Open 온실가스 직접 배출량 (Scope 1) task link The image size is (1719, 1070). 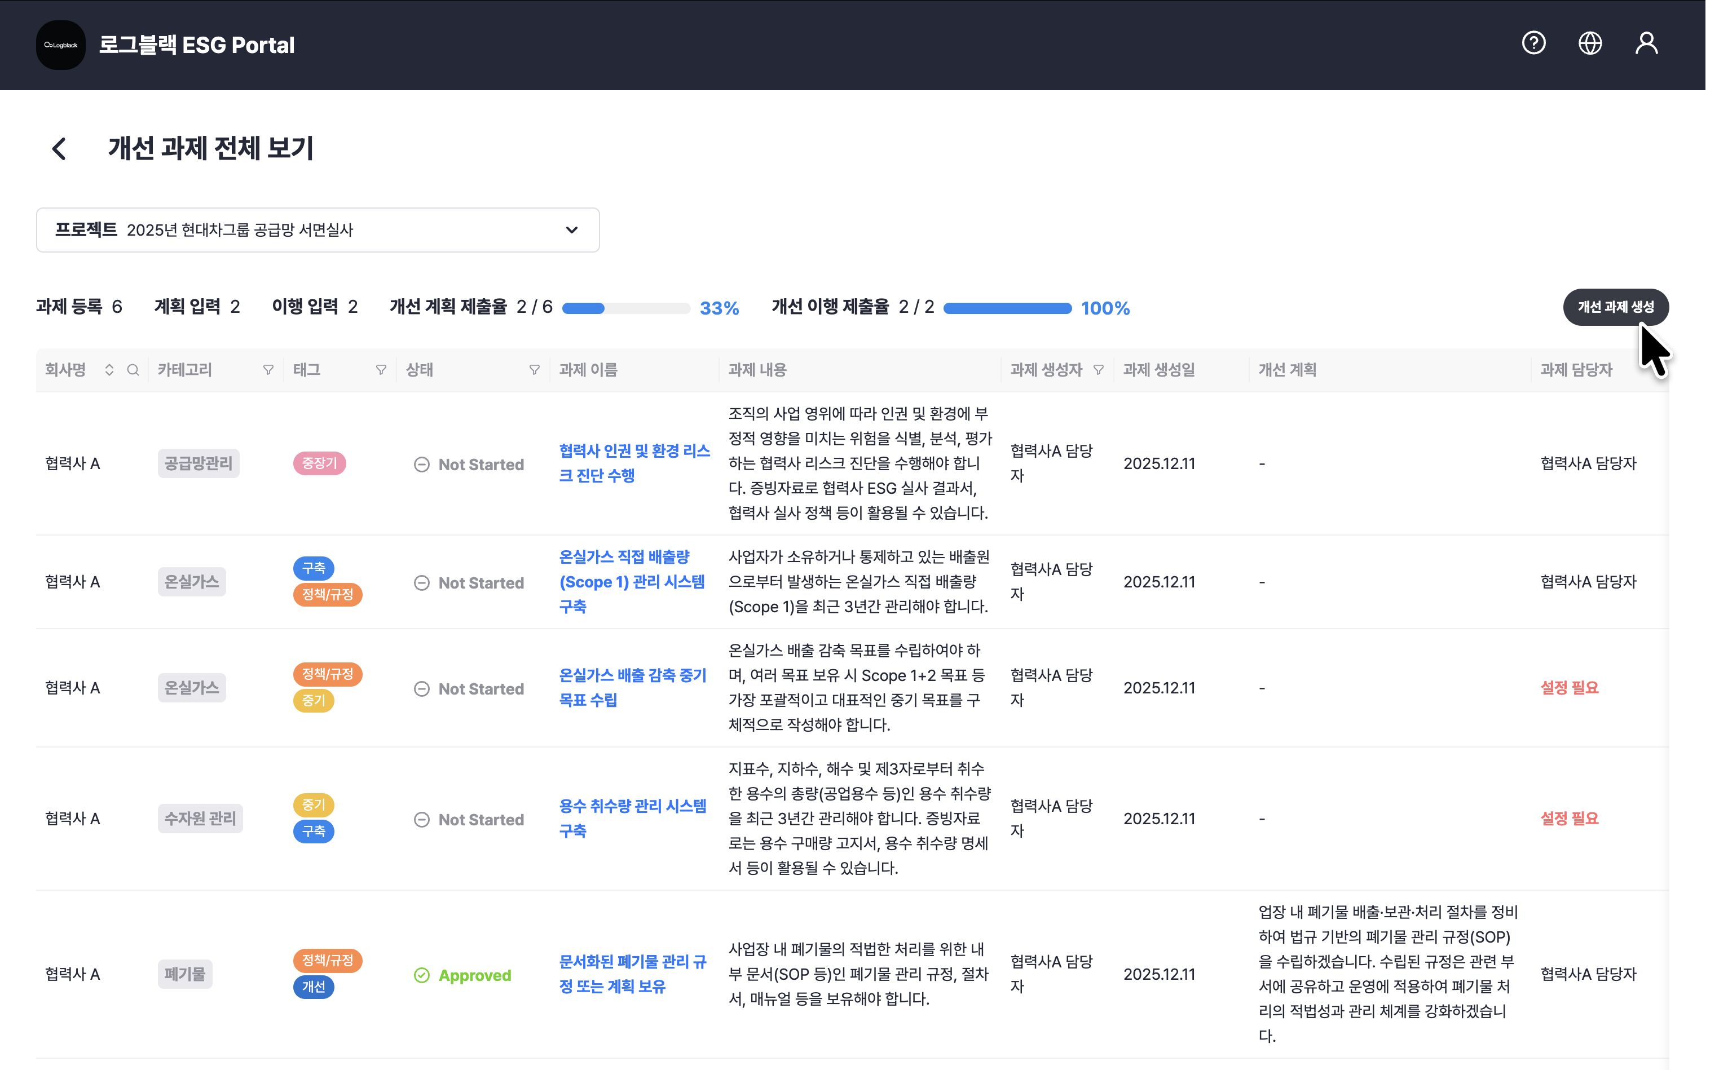632,581
